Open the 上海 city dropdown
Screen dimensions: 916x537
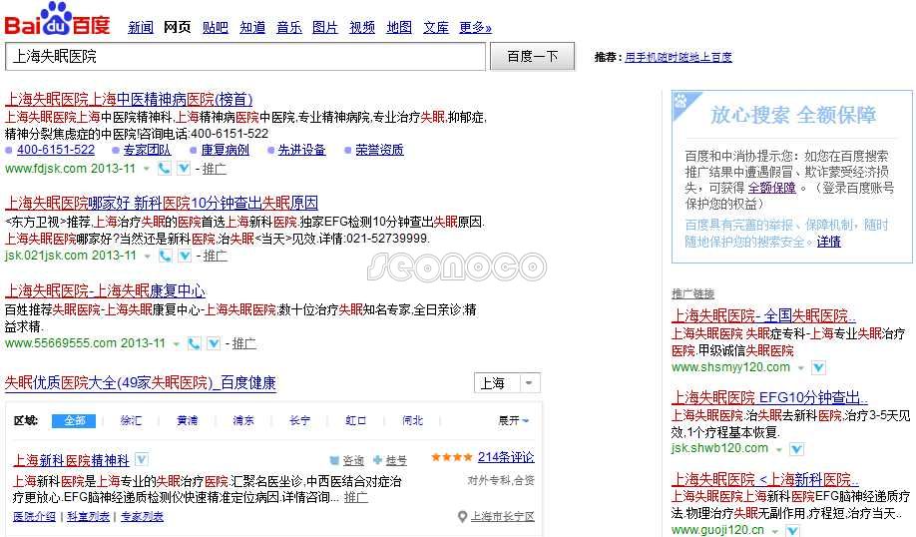click(x=508, y=383)
